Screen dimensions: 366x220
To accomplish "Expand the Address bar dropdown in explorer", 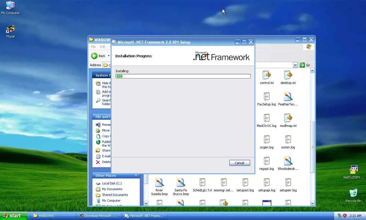I will (295, 65).
